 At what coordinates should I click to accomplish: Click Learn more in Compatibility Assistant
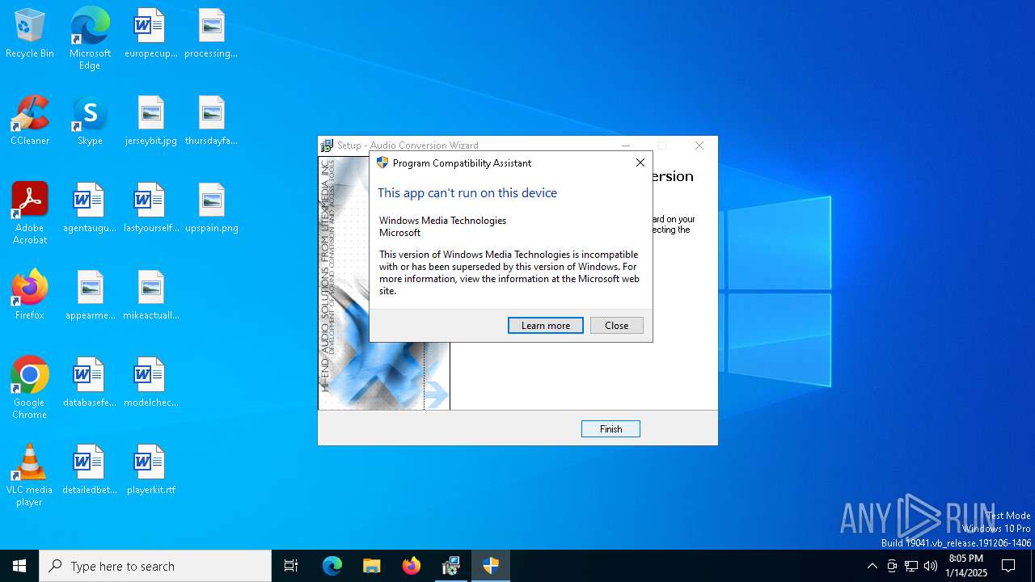pyautogui.click(x=546, y=325)
